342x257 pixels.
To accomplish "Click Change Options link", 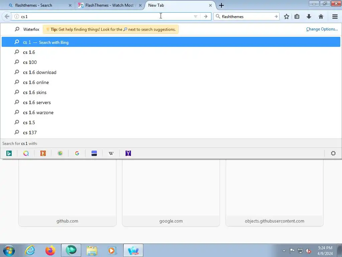I will point(322,29).
